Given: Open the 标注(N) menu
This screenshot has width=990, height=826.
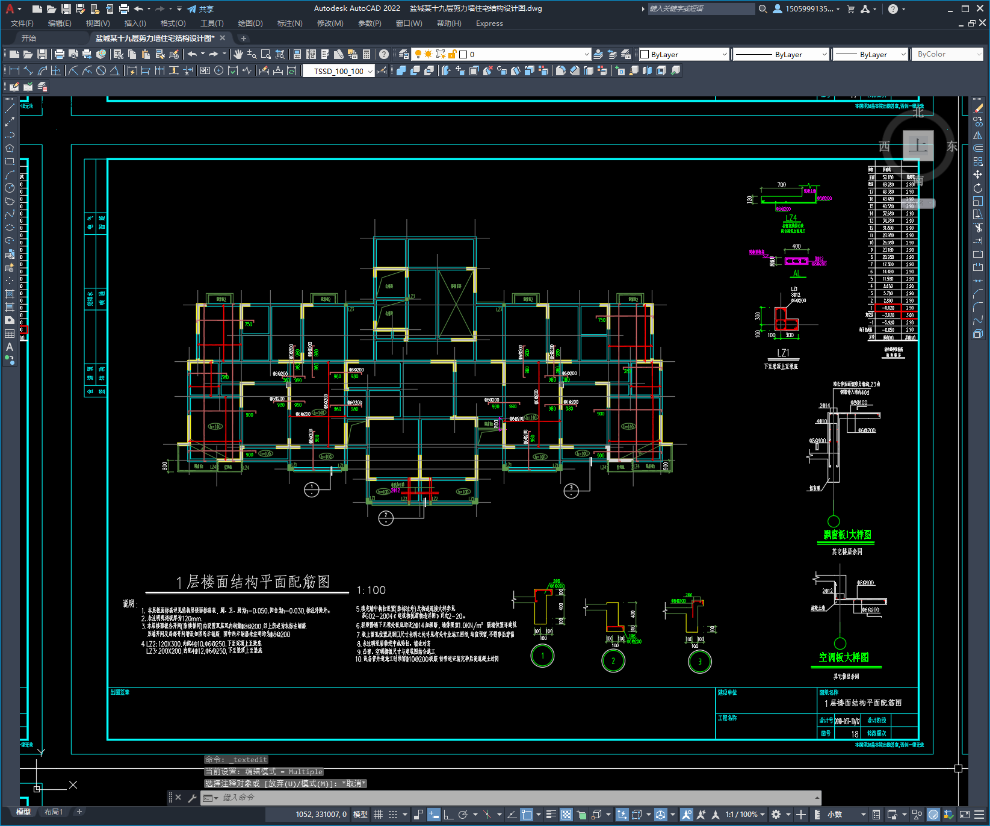Looking at the screenshot, I should point(289,23).
